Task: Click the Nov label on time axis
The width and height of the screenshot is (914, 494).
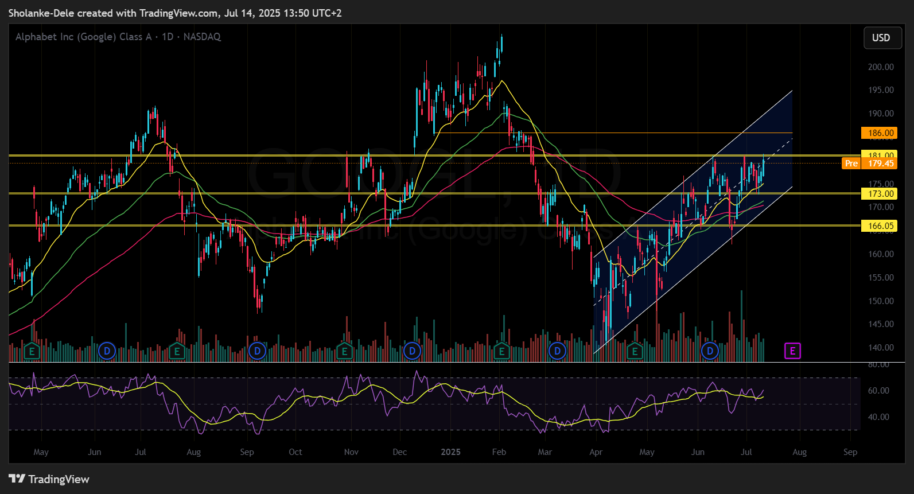Action: tap(351, 452)
